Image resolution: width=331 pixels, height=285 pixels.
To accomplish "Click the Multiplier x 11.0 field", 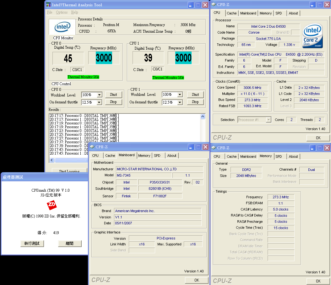I will (x=252, y=94).
